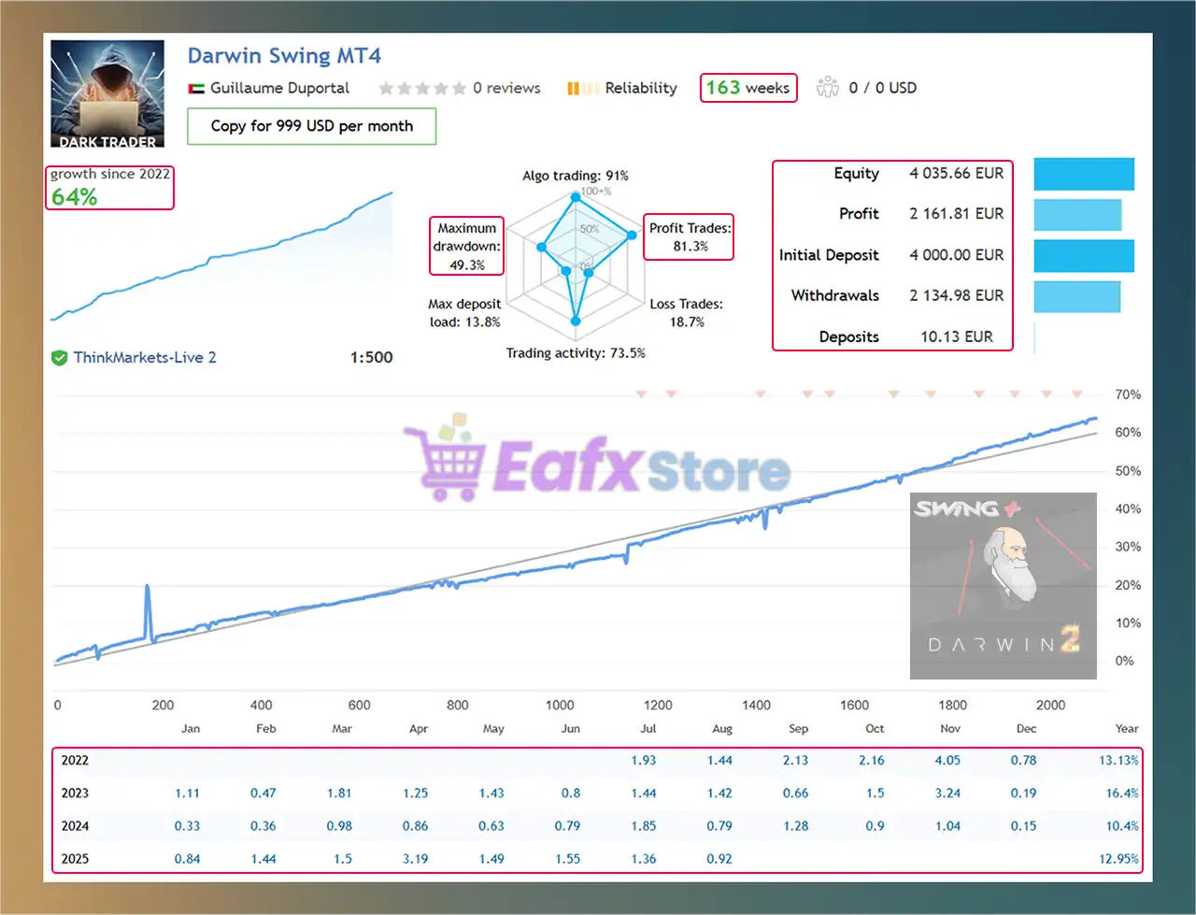Image resolution: width=1196 pixels, height=915 pixels.
Task: Click the Trading activity: 73.5% label
Action: (x=576, y=353)
